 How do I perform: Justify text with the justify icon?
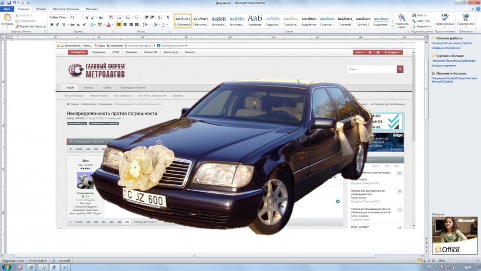click(137, 25)
